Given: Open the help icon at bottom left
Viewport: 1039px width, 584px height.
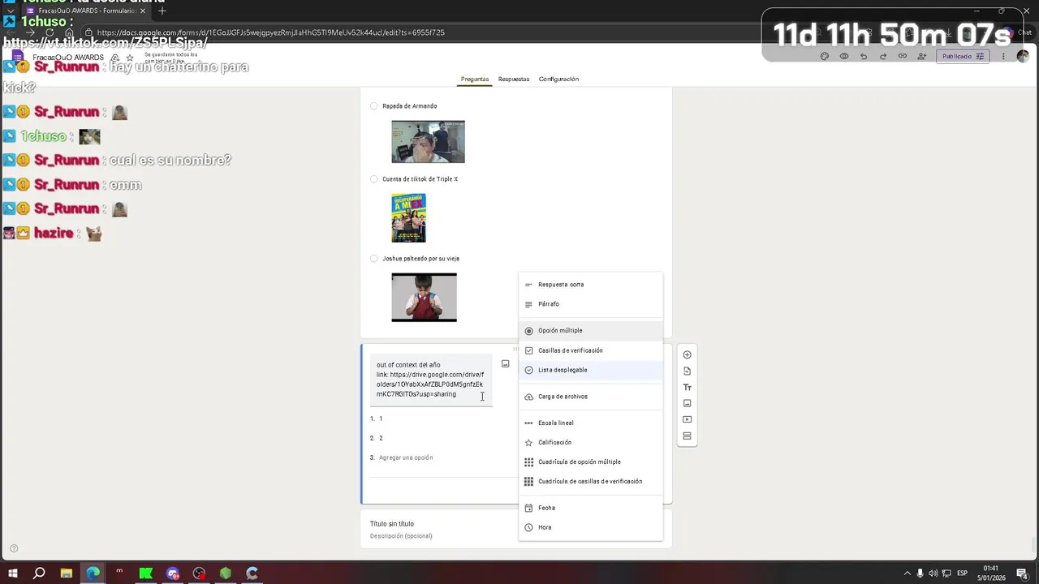Looking at the screenshot, I should pyautogui.click(x=13, y=548).
